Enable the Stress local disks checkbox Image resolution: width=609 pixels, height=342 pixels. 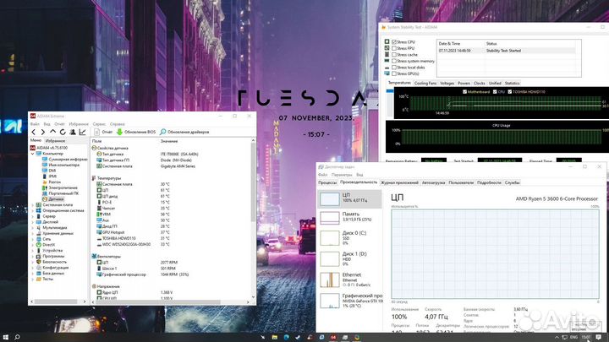click(x=394, y=67)
